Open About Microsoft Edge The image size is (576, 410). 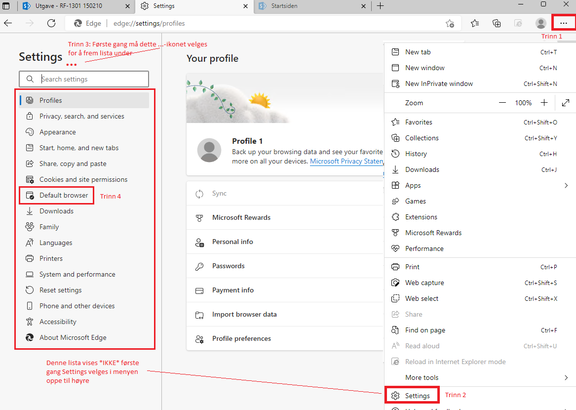point(84,337)
